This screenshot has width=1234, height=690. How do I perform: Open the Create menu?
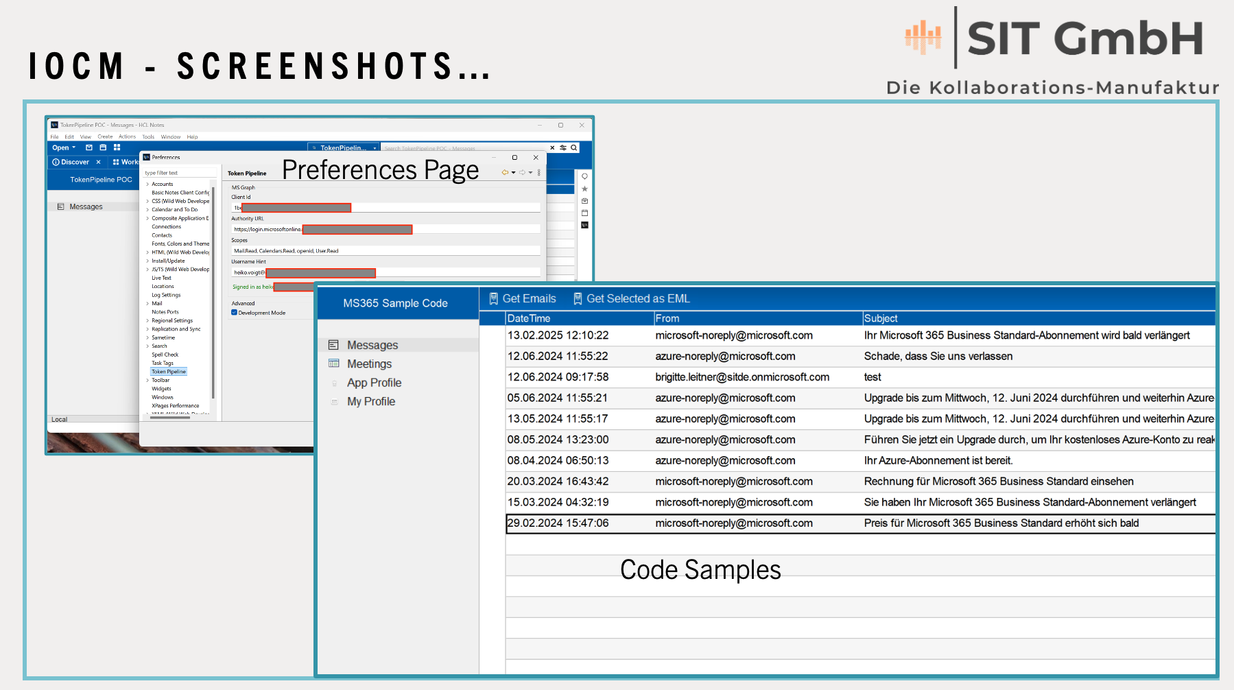click(x=105, y=136)
